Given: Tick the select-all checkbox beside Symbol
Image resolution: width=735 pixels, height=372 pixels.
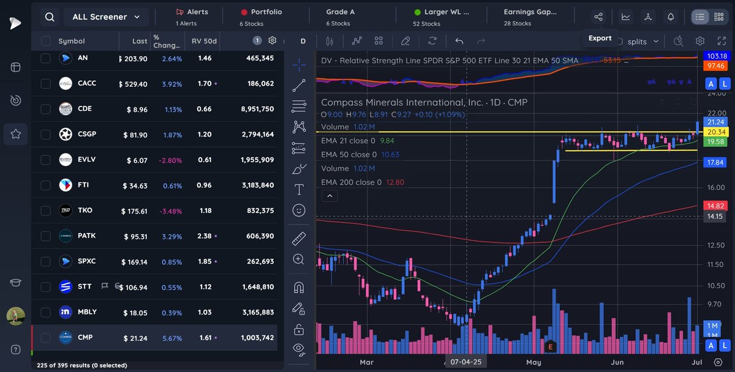Looking at the screenshot, I should point(46,41).
